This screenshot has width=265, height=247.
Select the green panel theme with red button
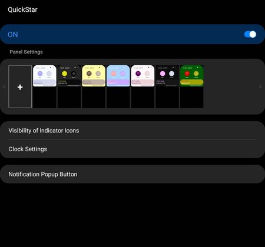192,86
